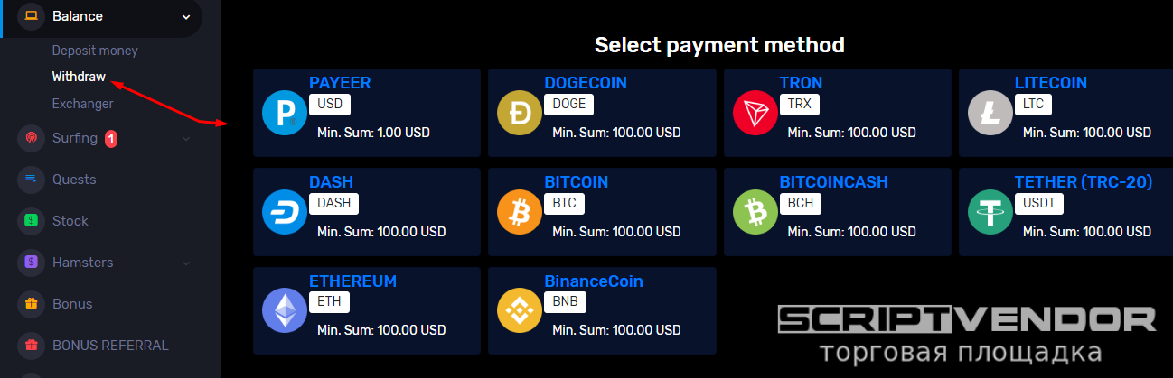
Task: Click the ETHEREUM payment title link
Action: coord(352,281)
